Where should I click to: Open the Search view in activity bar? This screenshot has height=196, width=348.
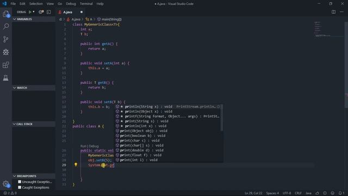6,27
